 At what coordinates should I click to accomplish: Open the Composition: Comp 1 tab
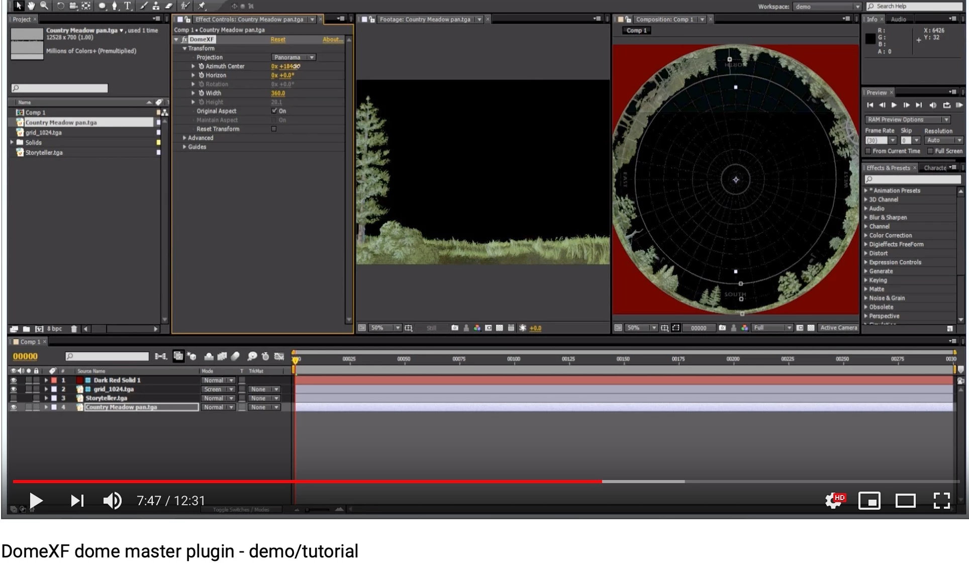pos(664,19)
